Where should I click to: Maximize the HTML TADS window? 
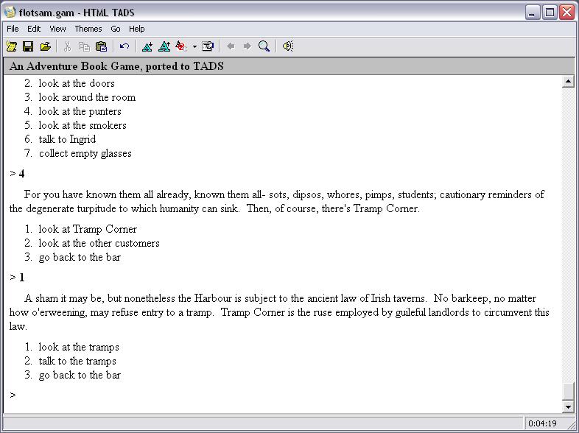tap(550, 13)
